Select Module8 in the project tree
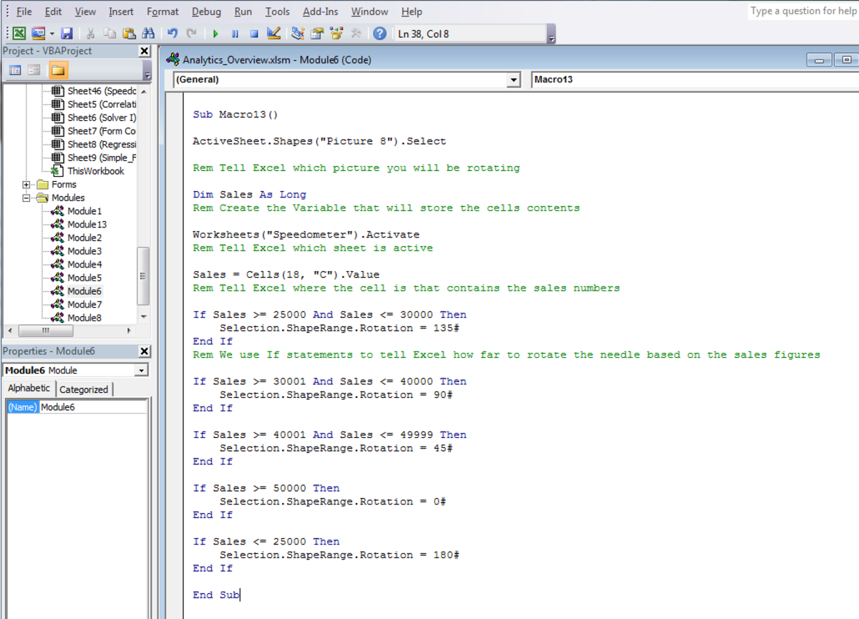Screen dimensions: 859x619 (84, 318)
